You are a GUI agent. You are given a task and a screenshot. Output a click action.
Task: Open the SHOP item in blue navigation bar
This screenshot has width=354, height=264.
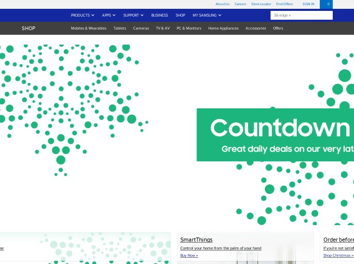click(x=180, y=15)
